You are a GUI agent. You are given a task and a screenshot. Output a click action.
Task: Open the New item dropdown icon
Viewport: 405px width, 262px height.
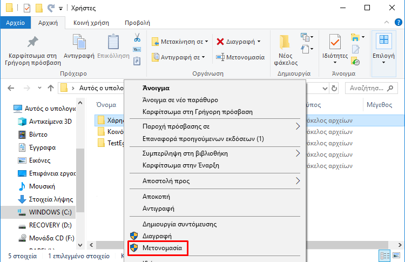pyautogui.click(x=307, y=37)
